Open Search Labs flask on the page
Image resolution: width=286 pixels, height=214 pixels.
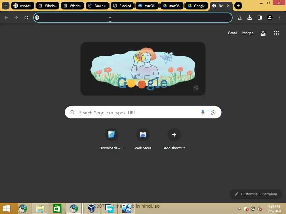tap(263, 33)
